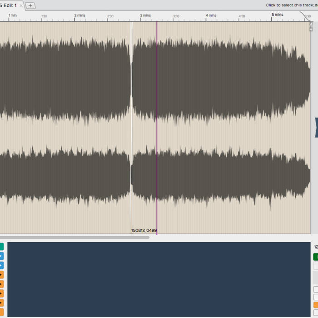Image resolution: width=318 pixels, height=318 pixels.
Task: Select the clip label 150812_0499
Action: (x=144, y=230)
